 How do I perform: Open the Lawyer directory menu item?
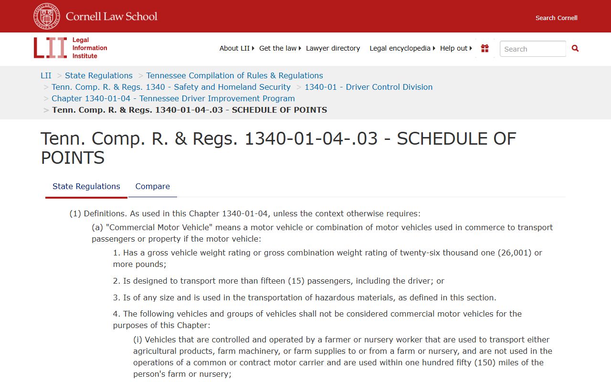(333, 48)
